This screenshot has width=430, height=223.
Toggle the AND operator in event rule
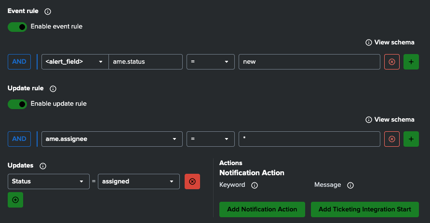[x=19, y=62]
